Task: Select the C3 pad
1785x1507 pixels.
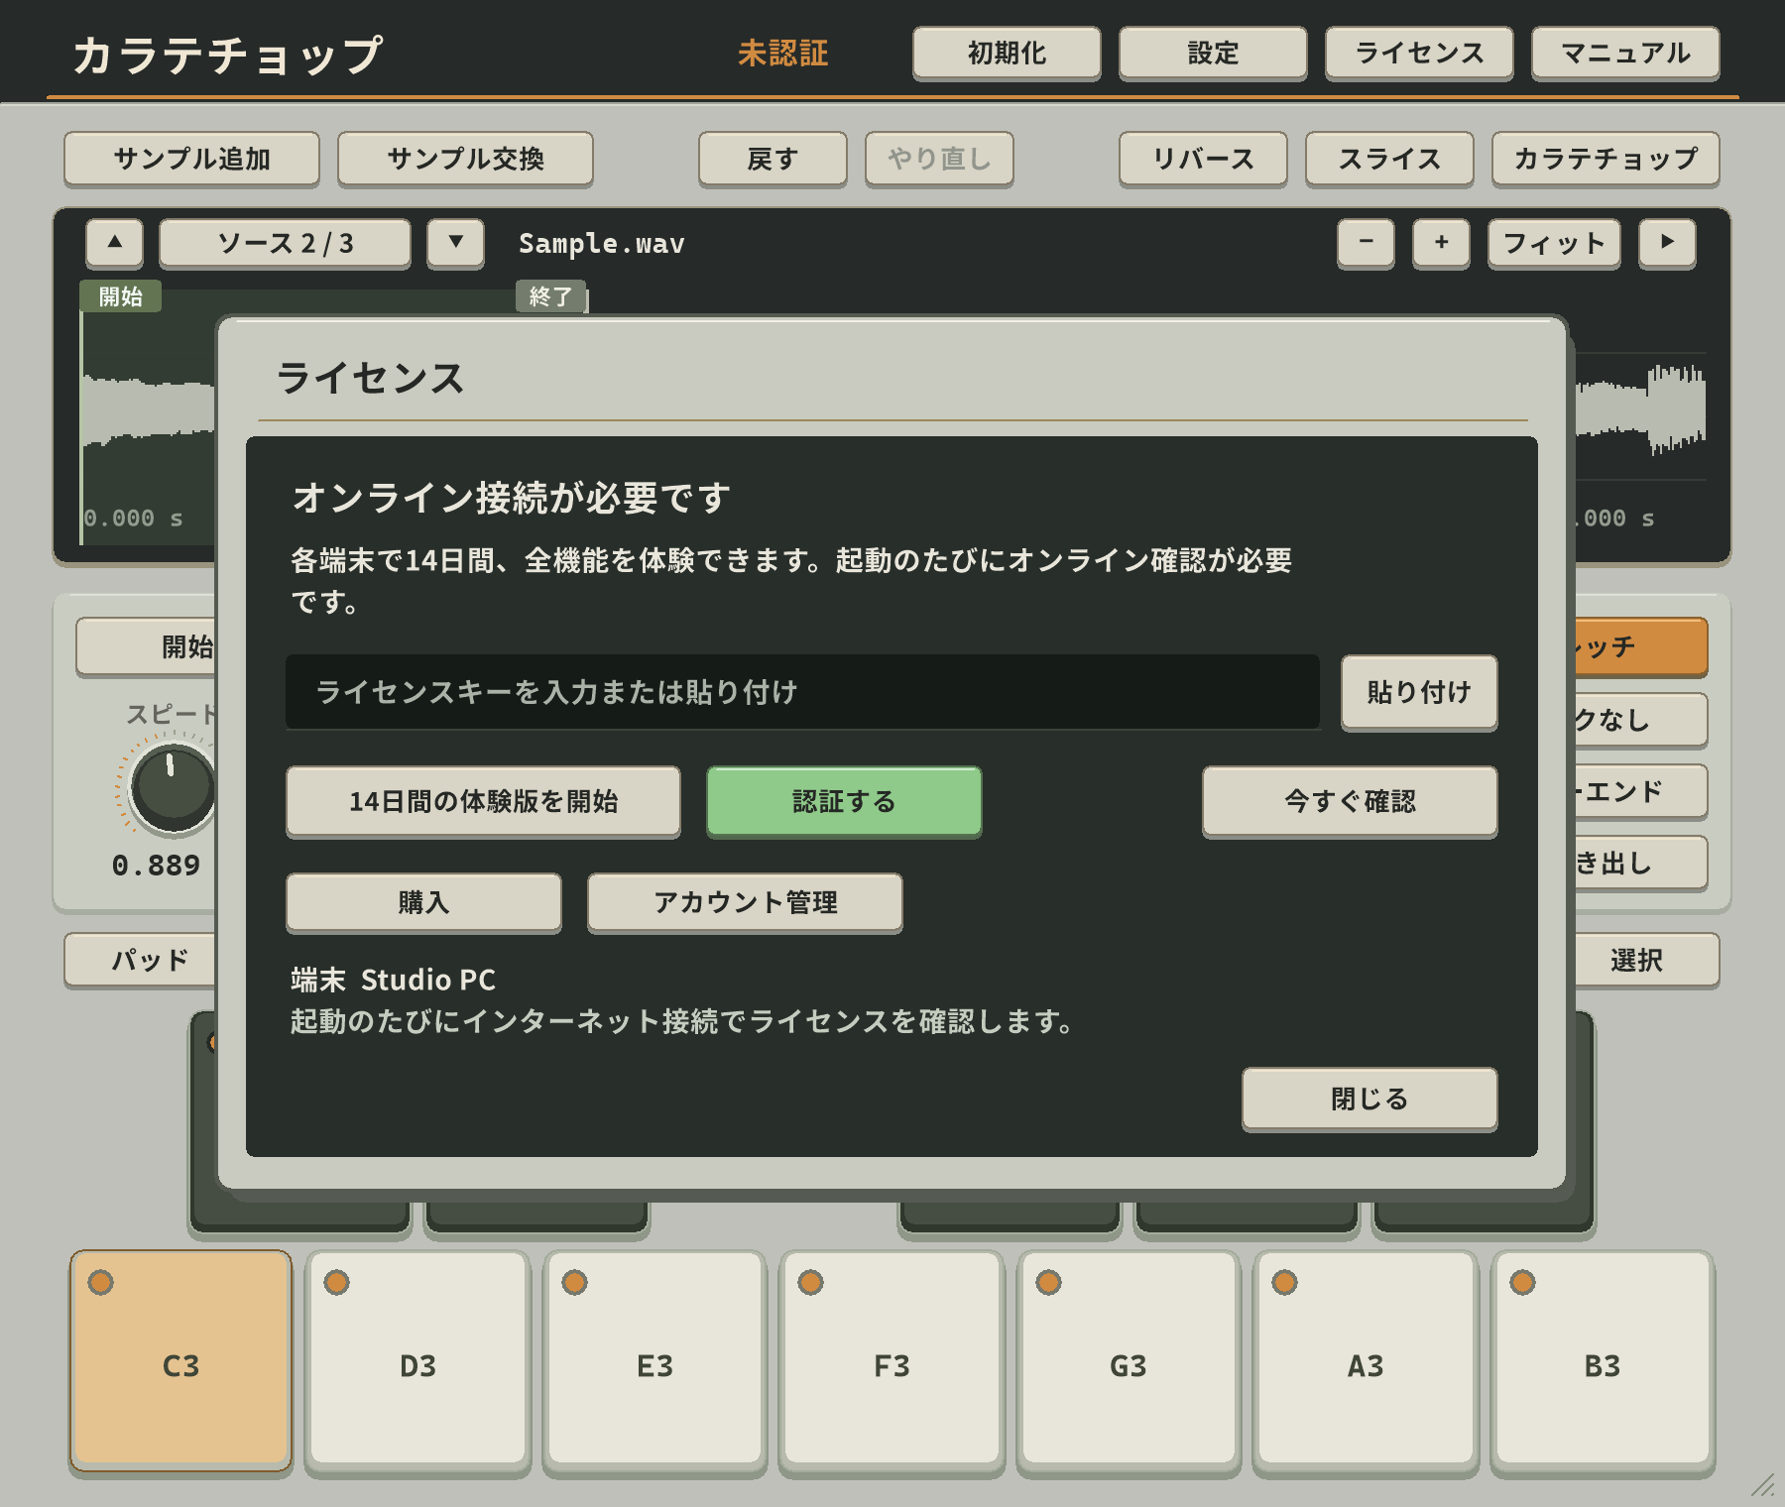Action: click(x=180, y=1360)
